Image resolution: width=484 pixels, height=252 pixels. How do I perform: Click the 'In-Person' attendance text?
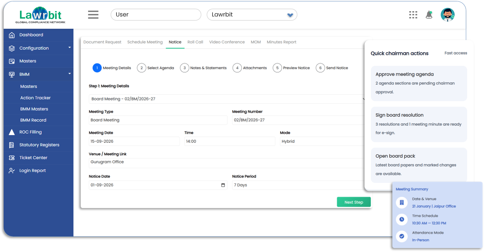point(421,240)
